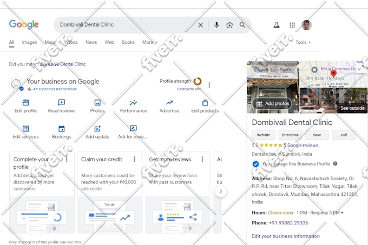Open the Complete your profile card

click(42, 192)
